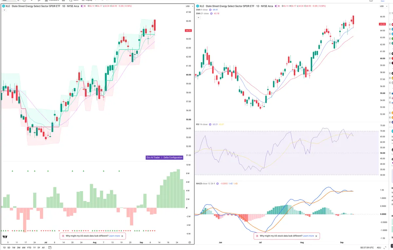Open the go-to-date calendar icon
This screenshot has width=393, height=250.
coord(50,248)
